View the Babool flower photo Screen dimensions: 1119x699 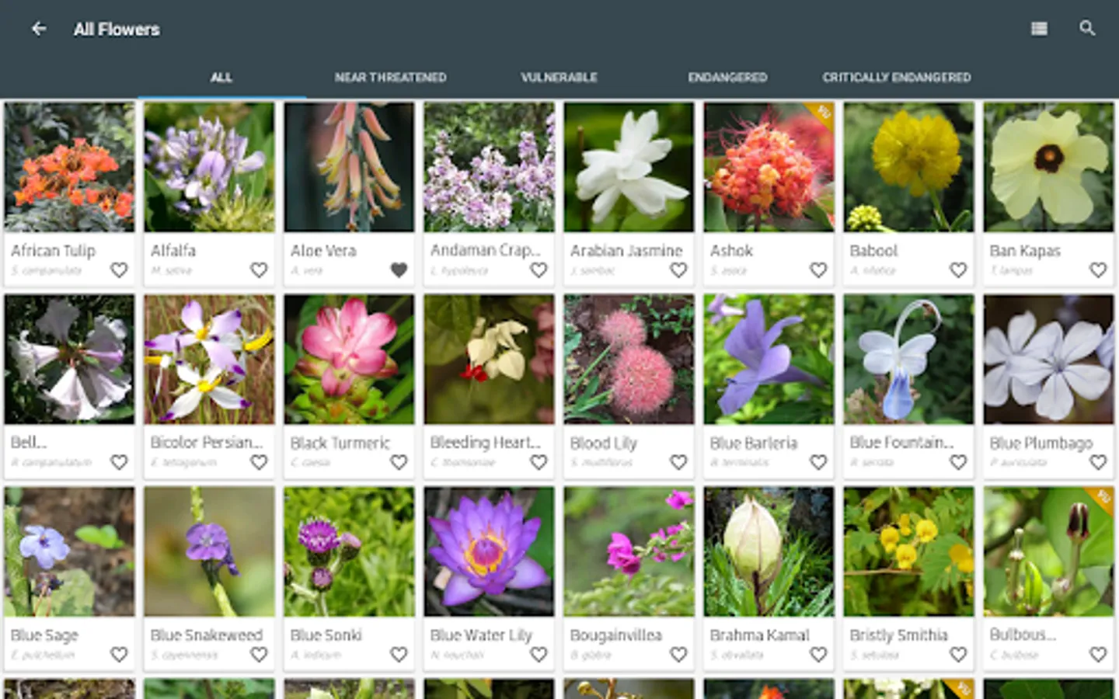click(x=908, y=167)
